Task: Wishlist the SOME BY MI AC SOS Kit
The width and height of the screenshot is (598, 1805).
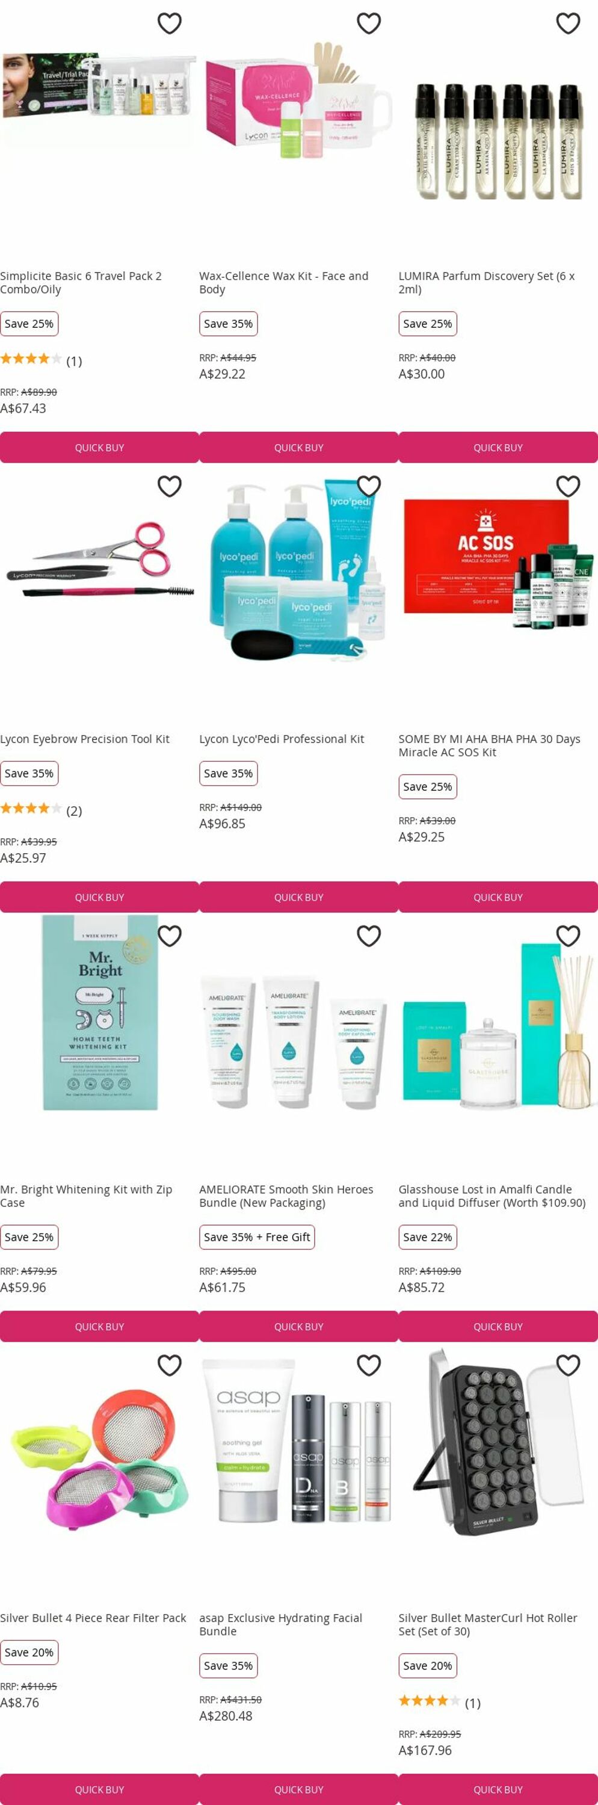Action: coord(568,486)
